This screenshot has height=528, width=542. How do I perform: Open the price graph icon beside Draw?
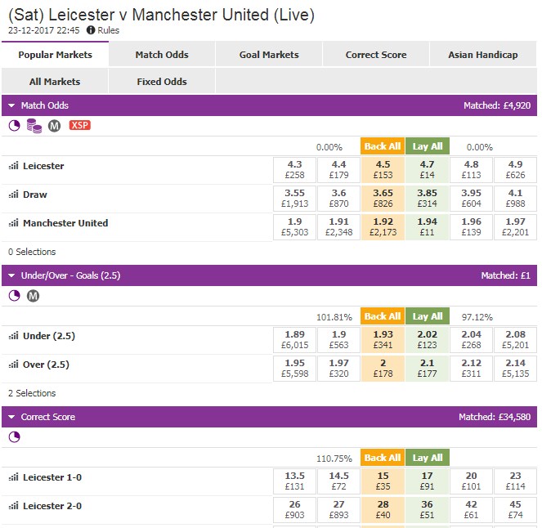click(13, 195)
